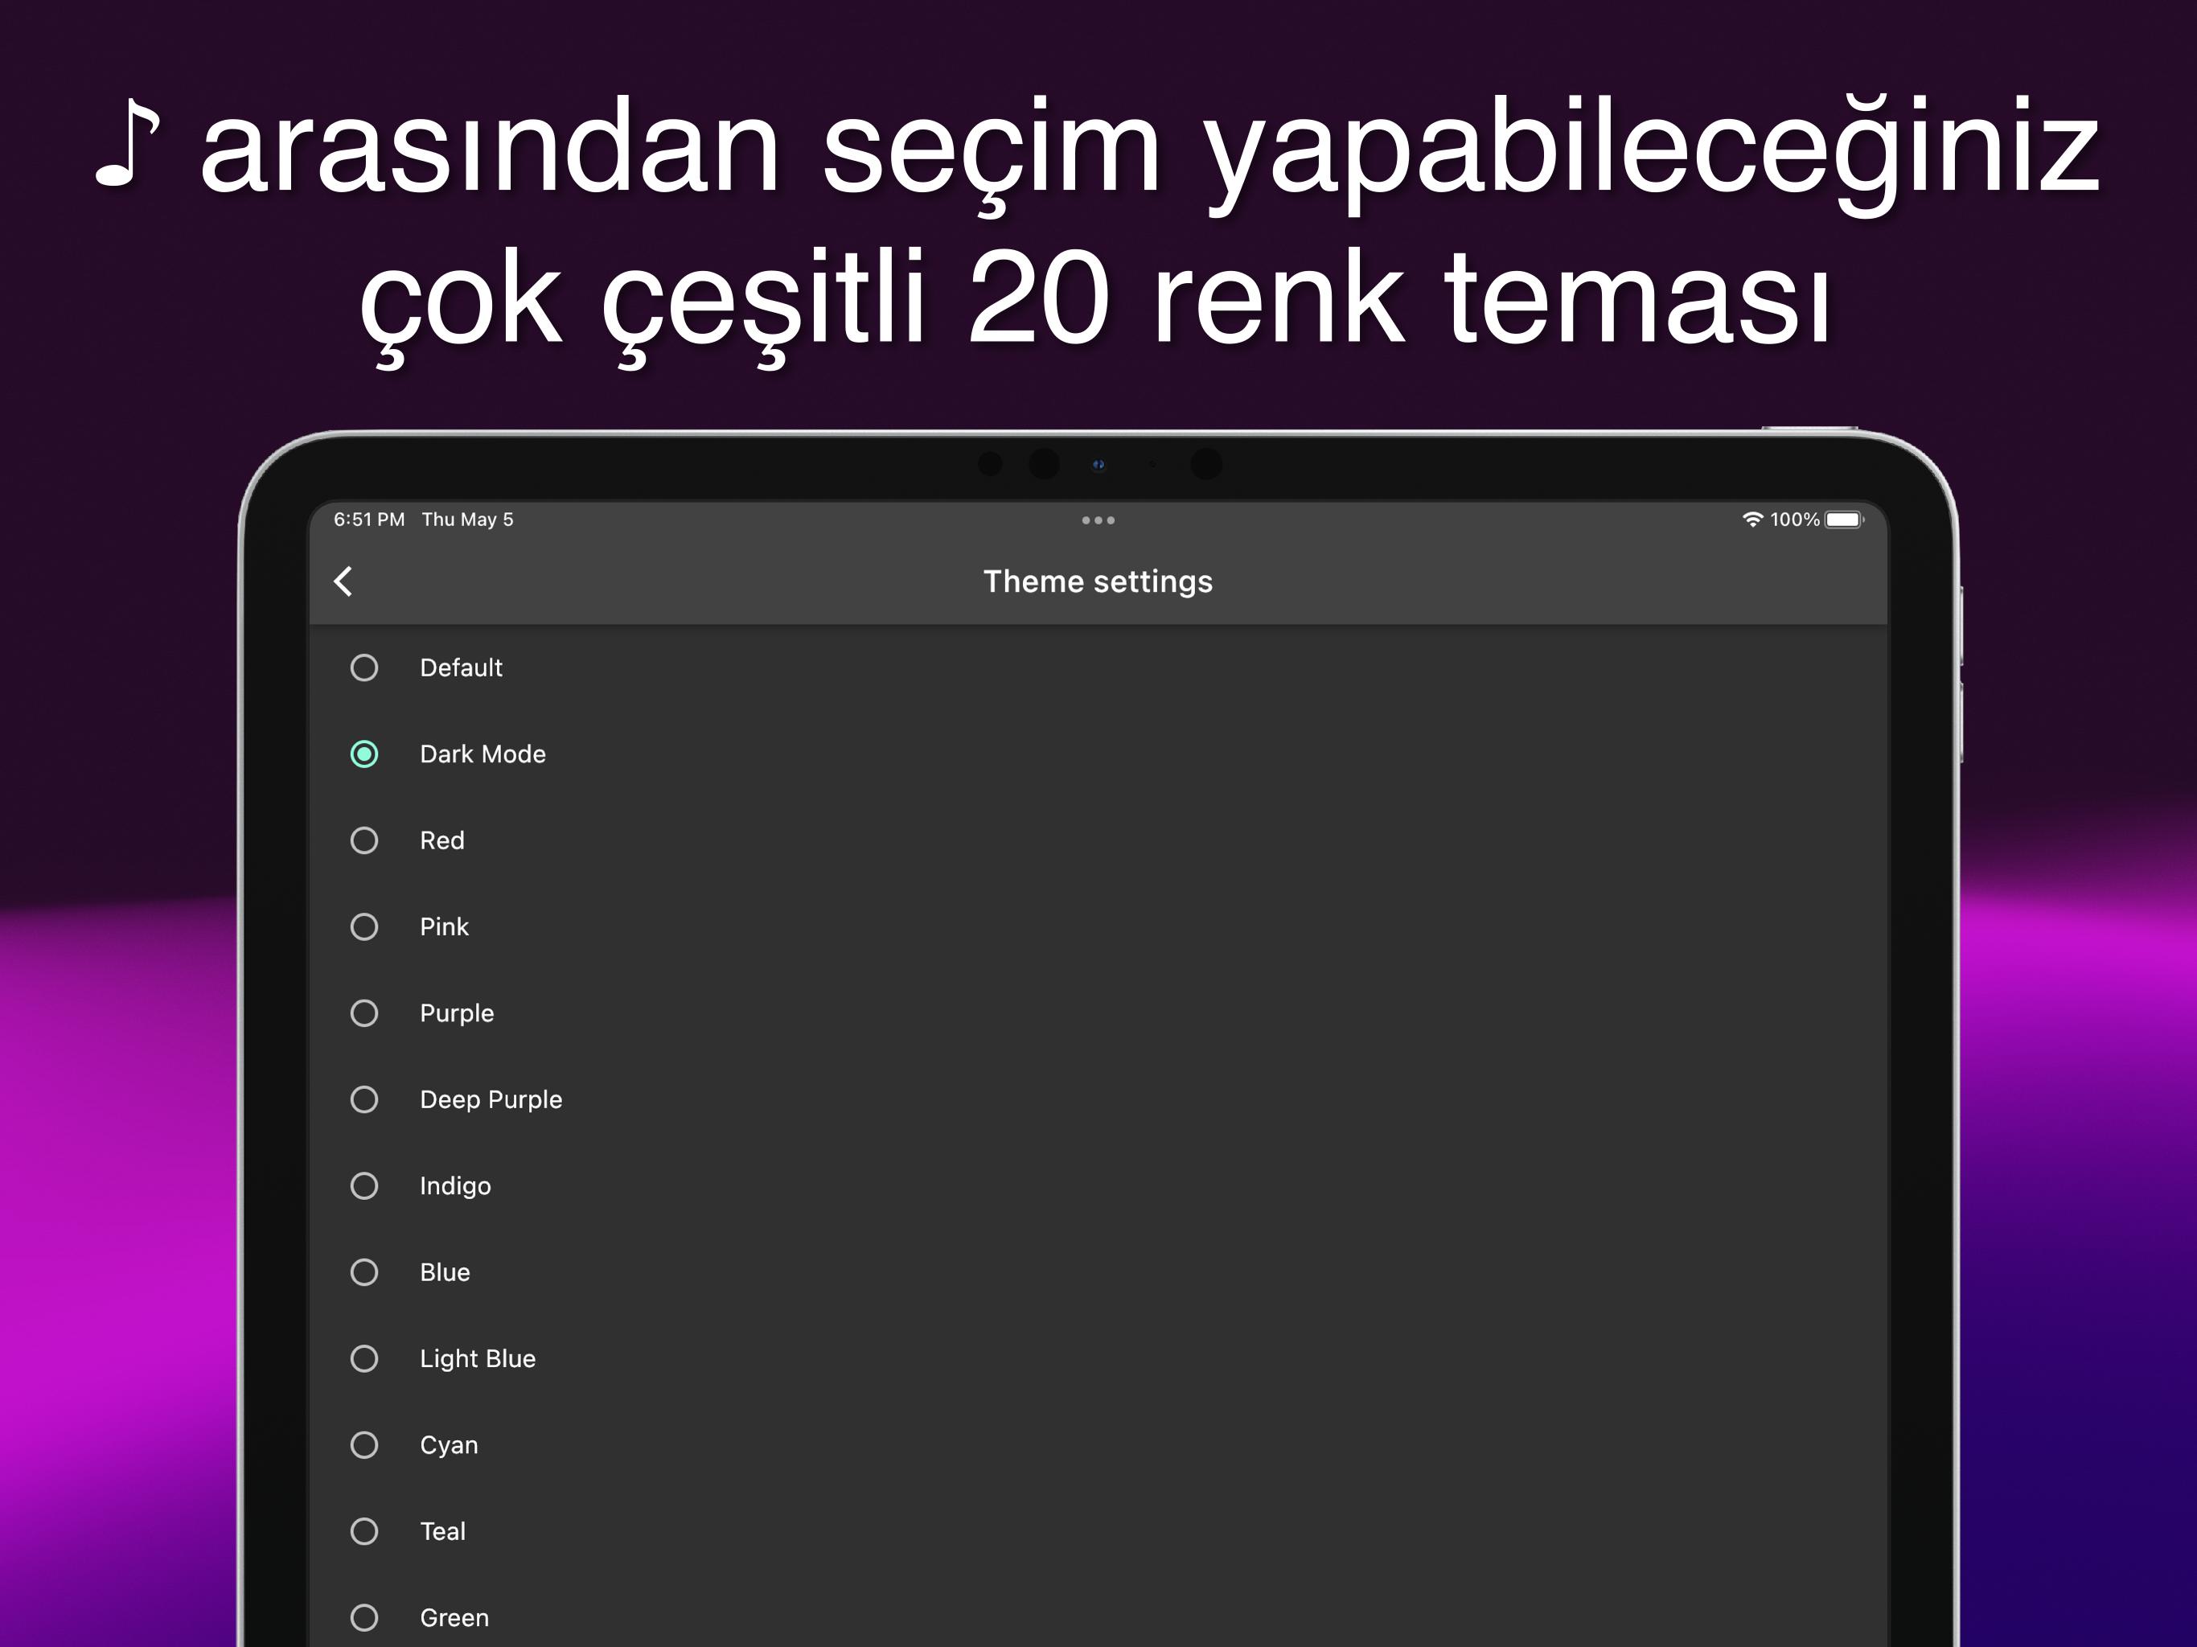Choose the Red theme radio button

364,840
